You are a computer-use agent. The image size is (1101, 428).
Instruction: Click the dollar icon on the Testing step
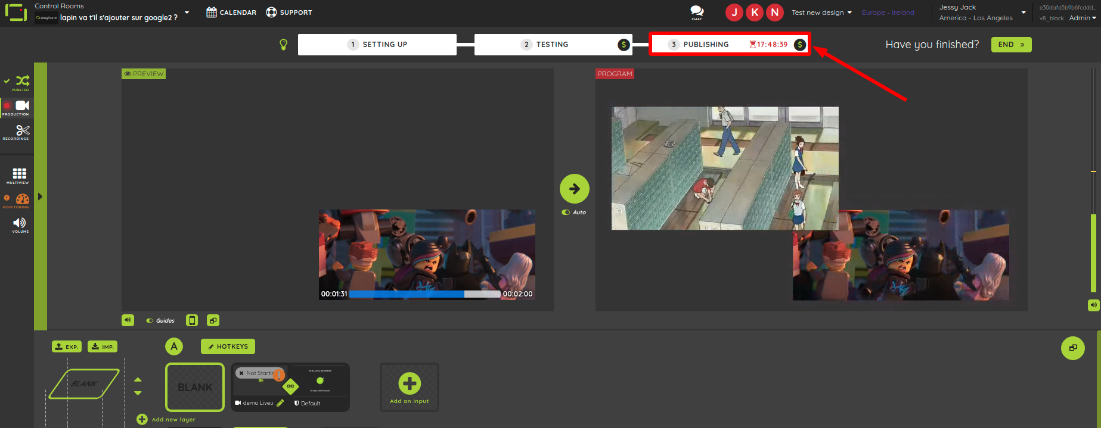click(624, 45)
